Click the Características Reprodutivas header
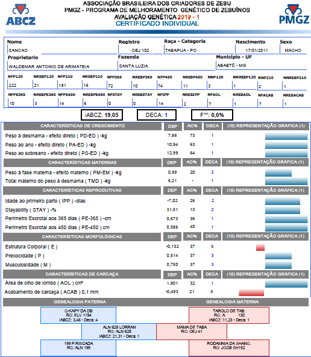Image resolution: width=311 pixels, height=357 pixels. point(82,191)
